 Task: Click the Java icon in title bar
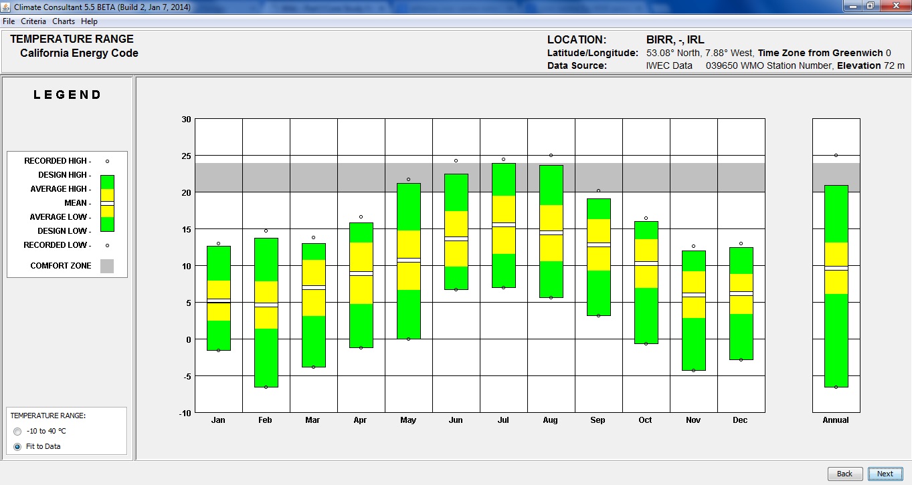(7, 7)
